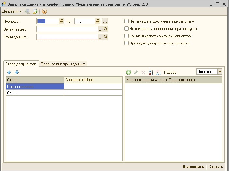Enable Не замещать документы при загрузке

tap(126, 21)
